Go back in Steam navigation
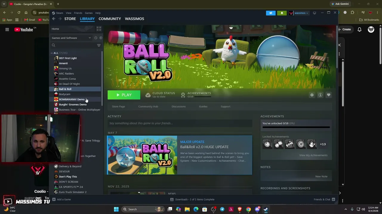382x214 pixels. [54, 19]
